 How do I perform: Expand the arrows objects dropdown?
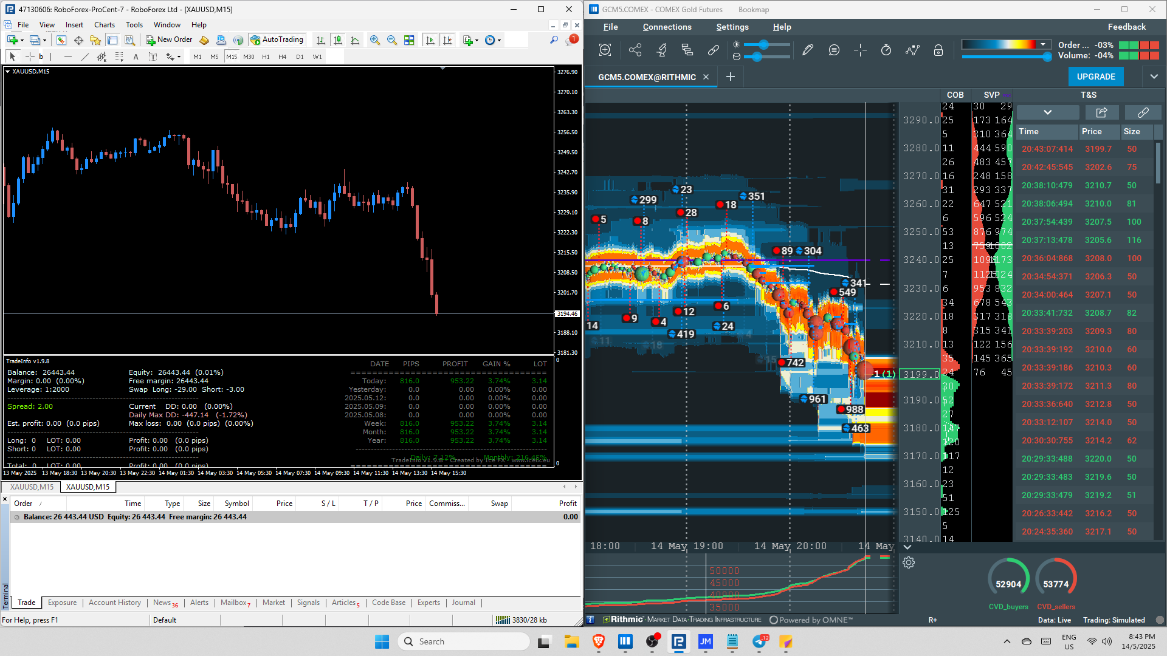click(x=179, y=57)
